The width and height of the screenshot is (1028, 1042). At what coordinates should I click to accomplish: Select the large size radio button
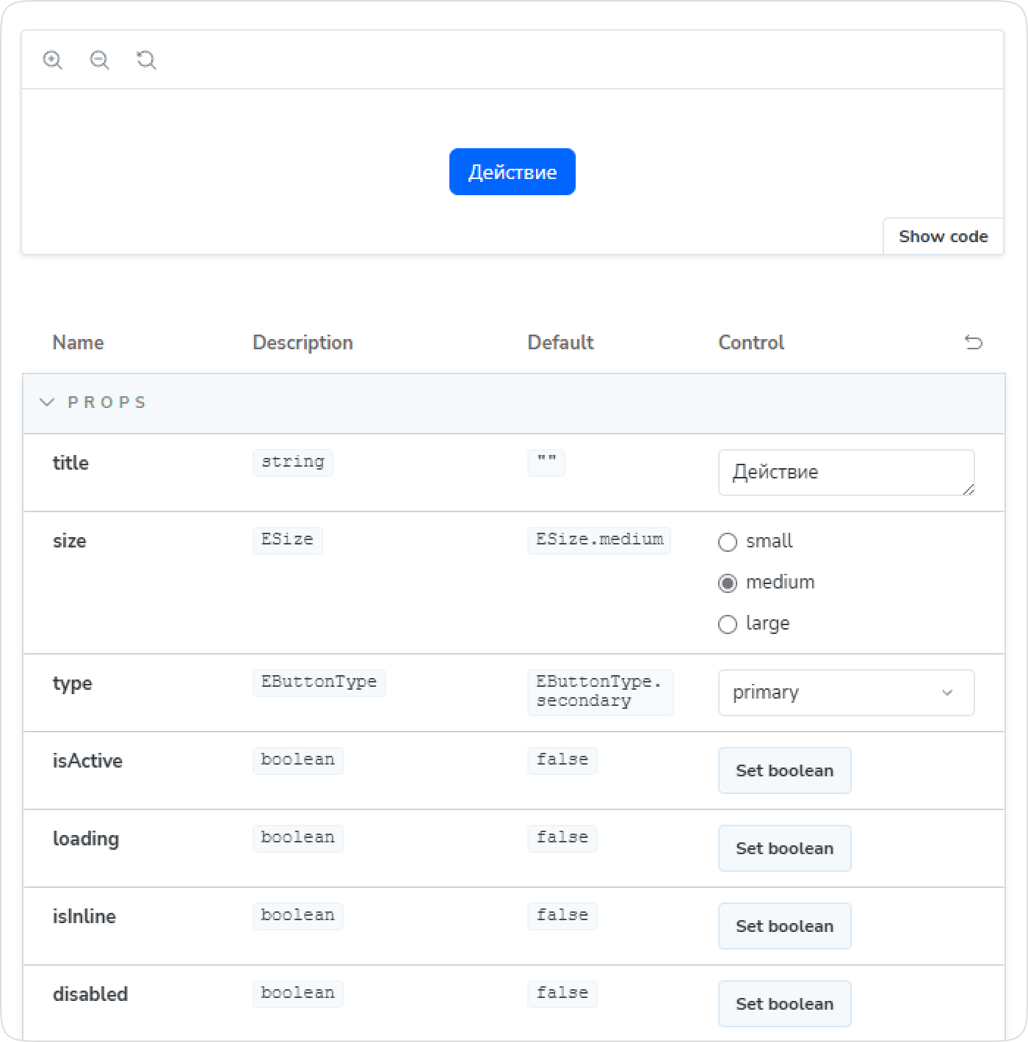coord(728,624)
